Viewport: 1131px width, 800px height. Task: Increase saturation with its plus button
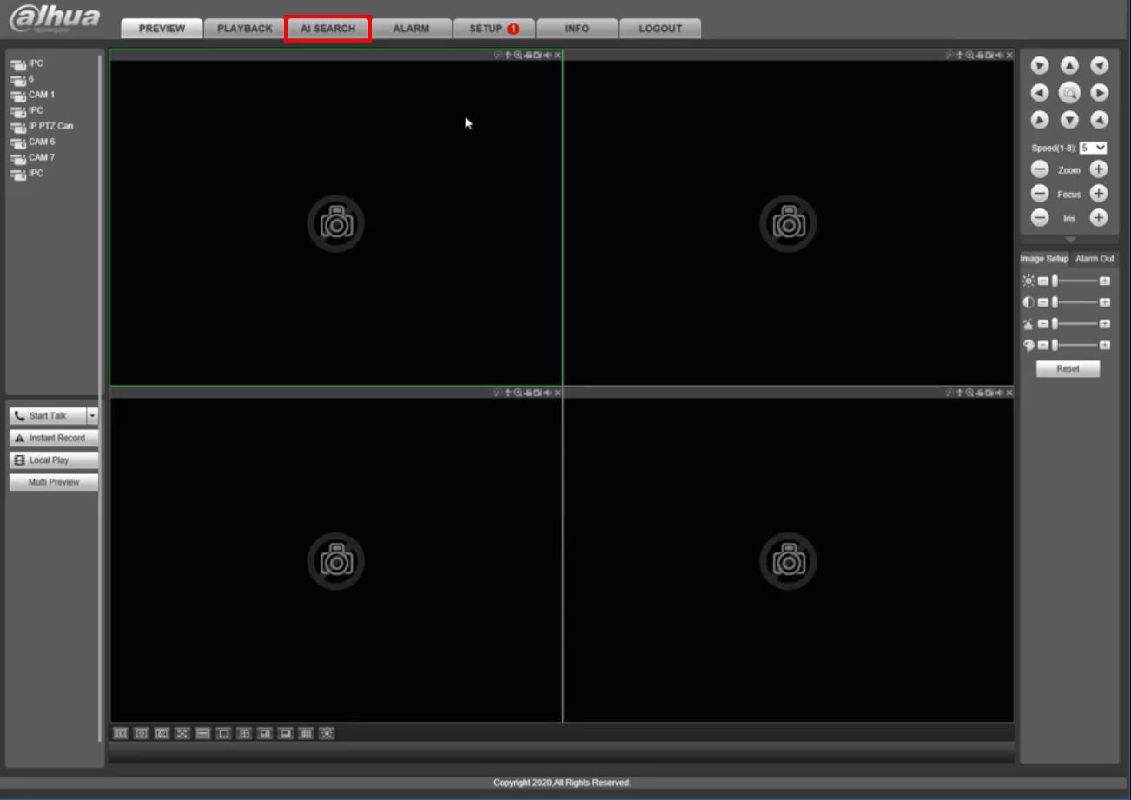tap(1105, 323)
